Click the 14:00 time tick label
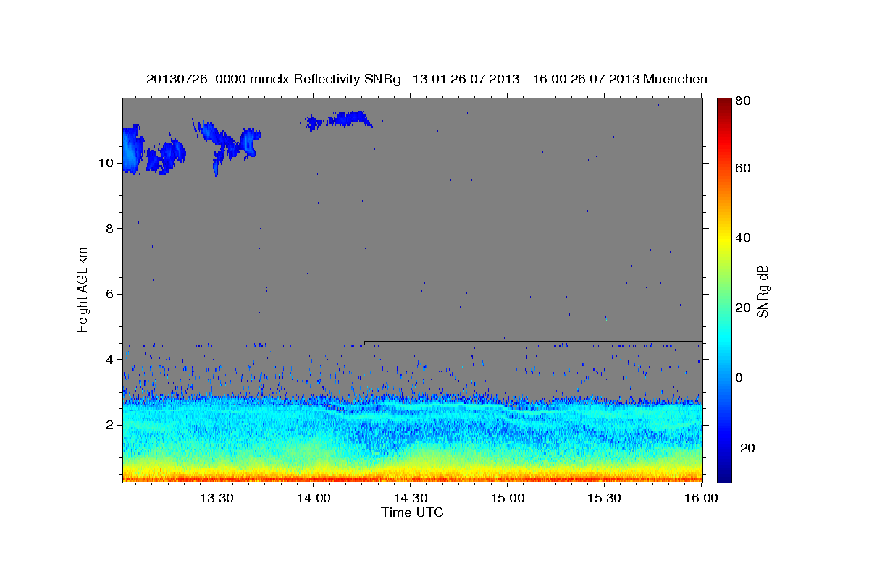 click(x=314, y=499)
